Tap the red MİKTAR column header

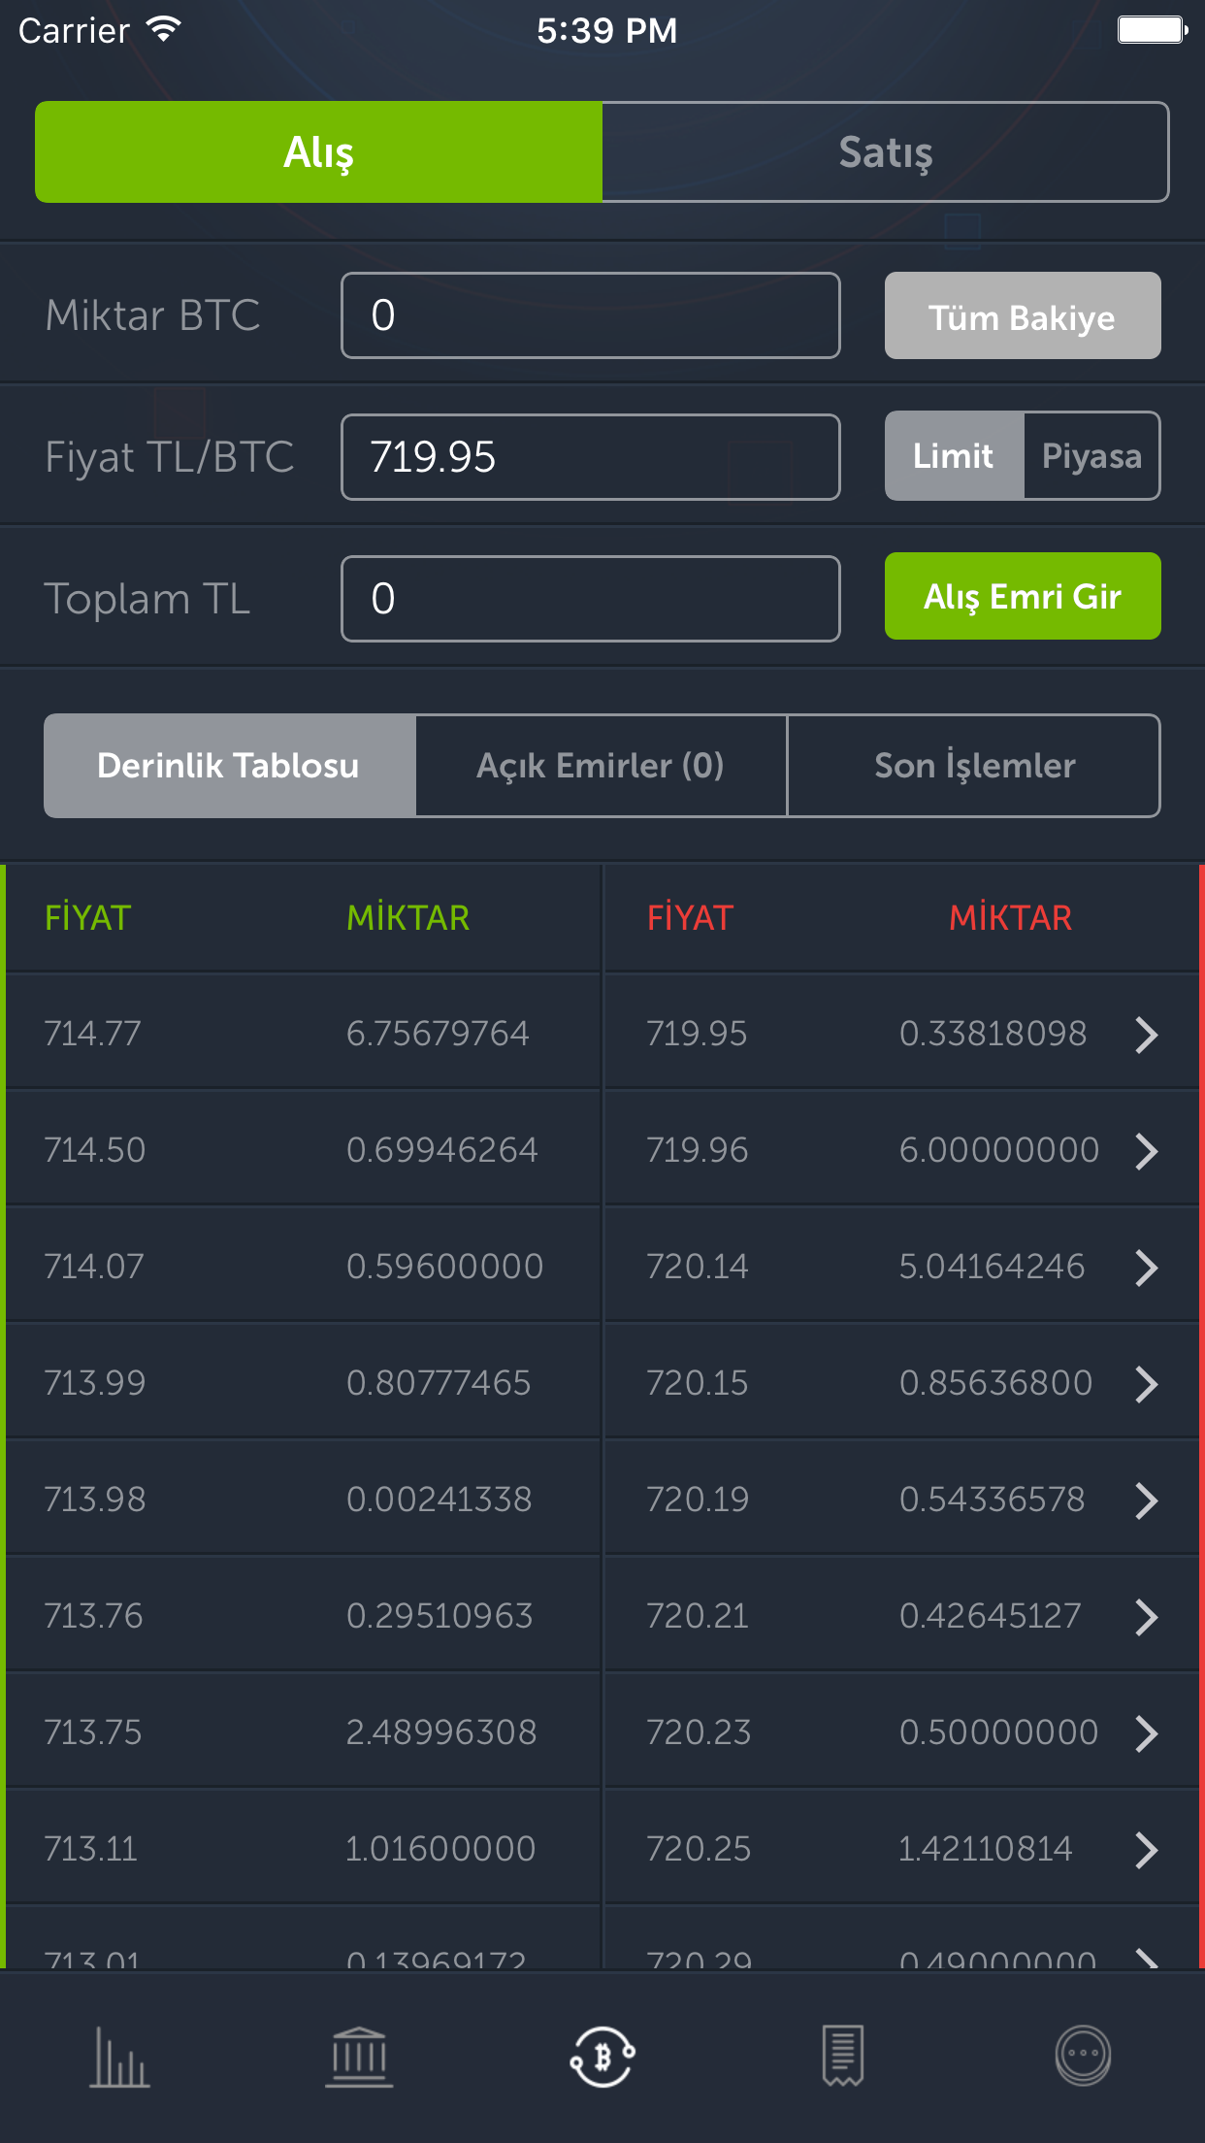coord(1010,917)
